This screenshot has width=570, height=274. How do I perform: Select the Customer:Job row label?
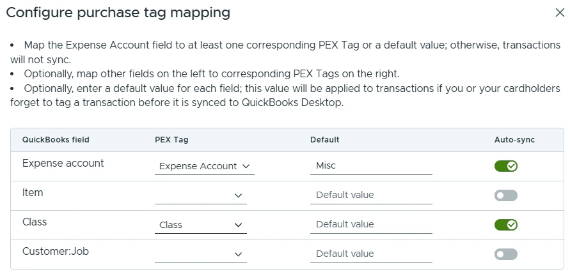click(x=56, y=252)
